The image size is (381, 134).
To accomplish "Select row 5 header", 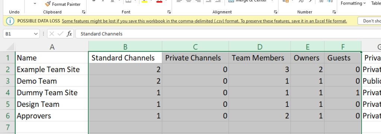I will (7, 104).
